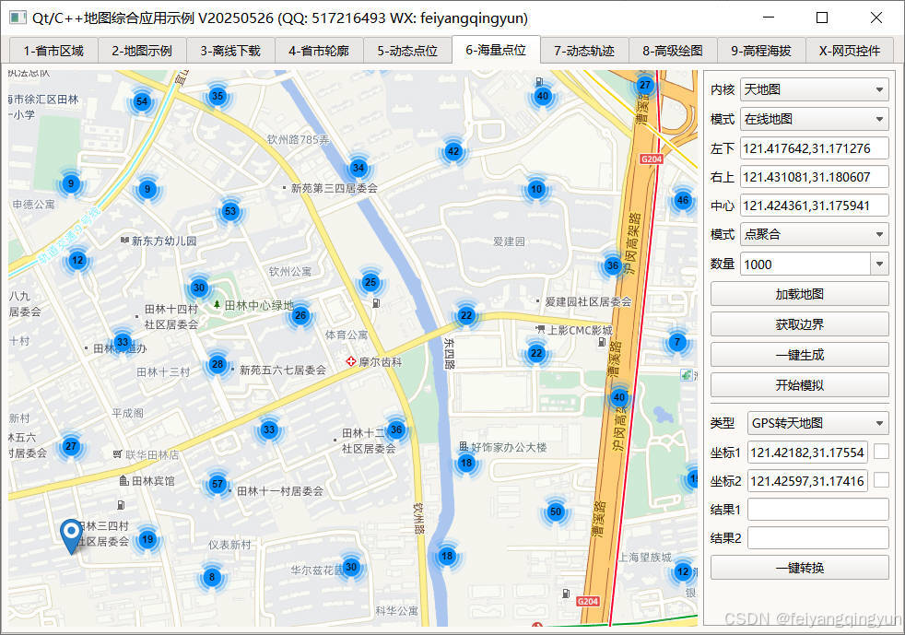Click the 左下 coordinate input field
This screenshot has width=905, height=635.
pos(815,148)
